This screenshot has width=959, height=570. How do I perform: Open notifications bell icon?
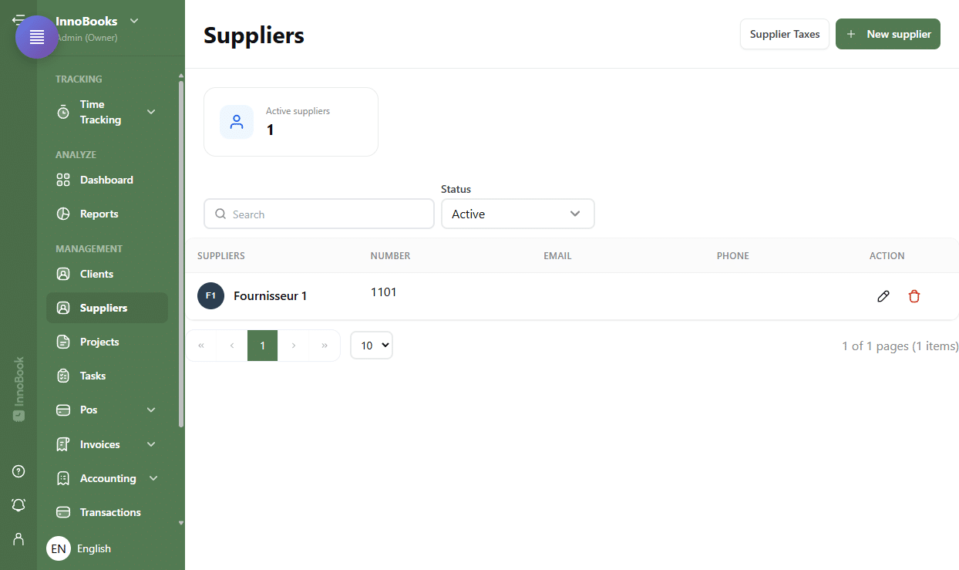19,505
